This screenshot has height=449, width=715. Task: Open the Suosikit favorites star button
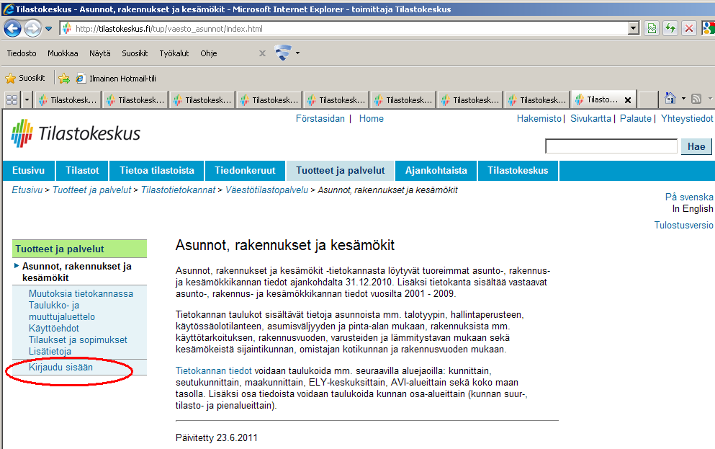click(x=25, y=78)
